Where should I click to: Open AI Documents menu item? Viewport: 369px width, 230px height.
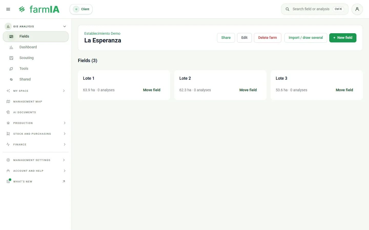[x=36, y=112]
